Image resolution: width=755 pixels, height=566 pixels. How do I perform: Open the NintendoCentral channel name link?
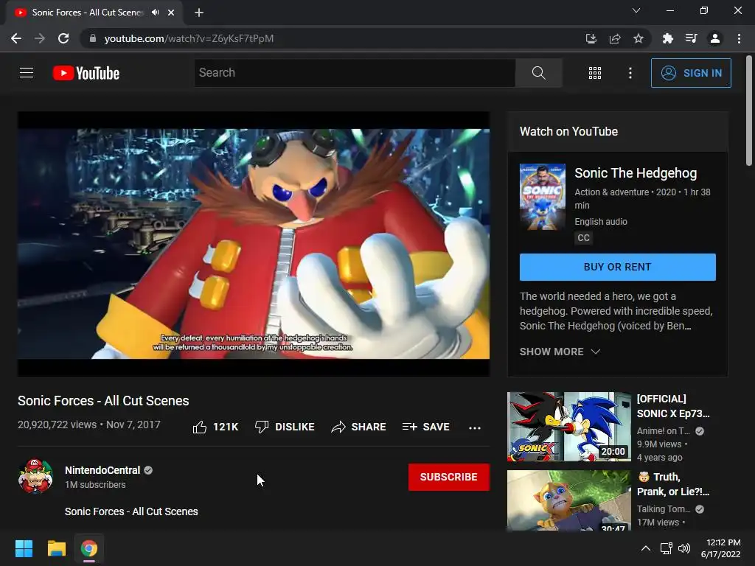(x=102, y=470)
